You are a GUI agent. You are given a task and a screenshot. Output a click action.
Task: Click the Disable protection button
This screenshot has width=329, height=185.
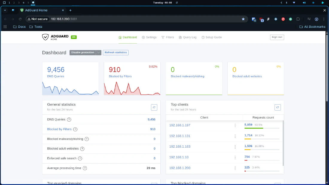click(83, 52)
